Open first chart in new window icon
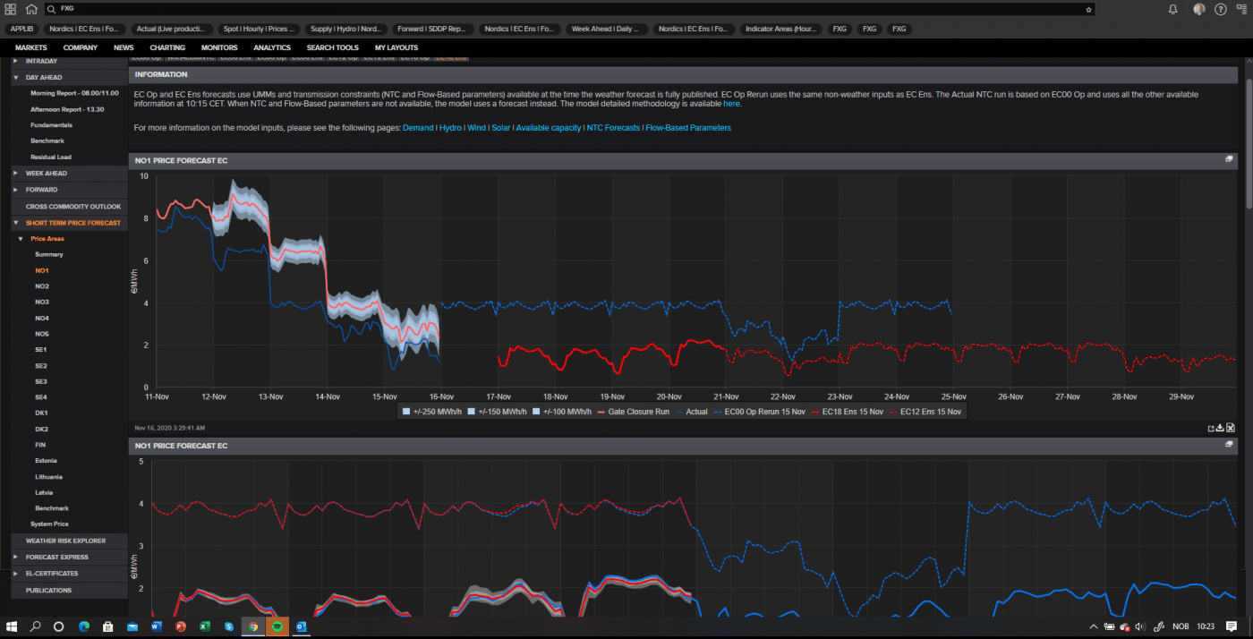 [x=1210, y=428]
